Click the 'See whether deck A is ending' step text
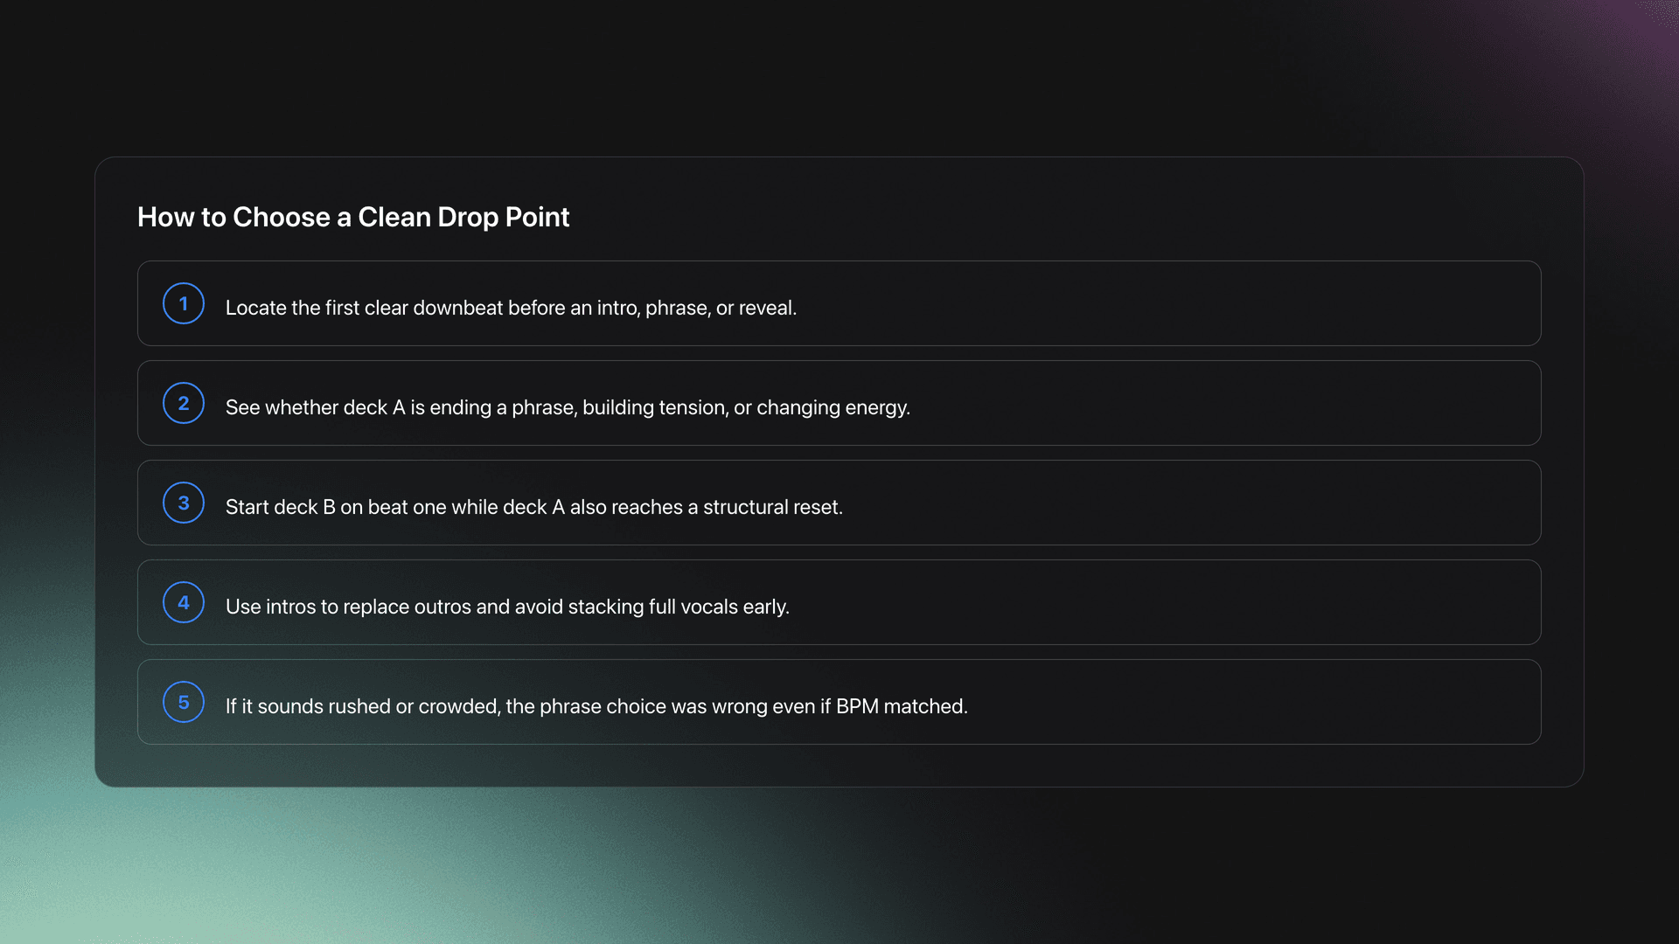This screenshot has height=944, width=1679. [568, 407]
